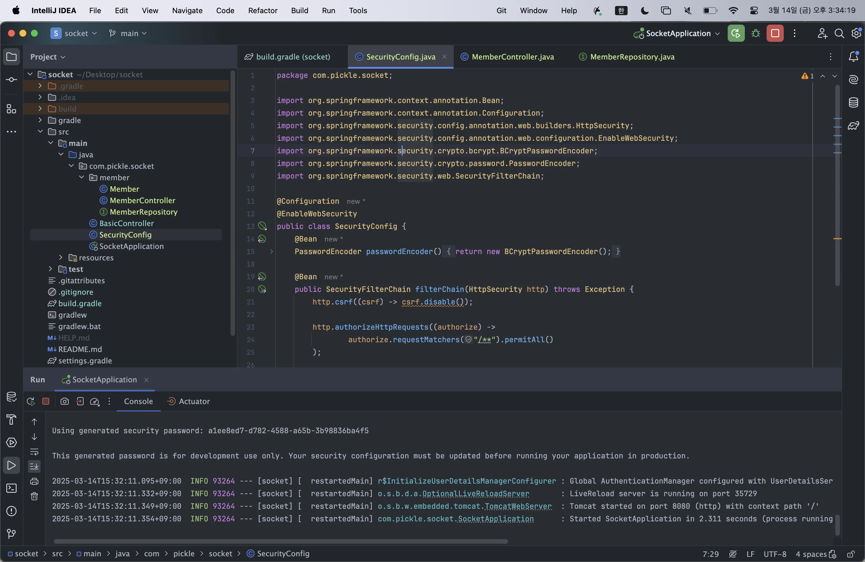865x562 pixels.
Task: Stop the running application with the red stop button
Action: 775,33
